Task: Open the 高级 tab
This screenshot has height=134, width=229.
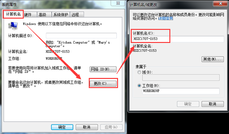Action: tap(44, 14)
